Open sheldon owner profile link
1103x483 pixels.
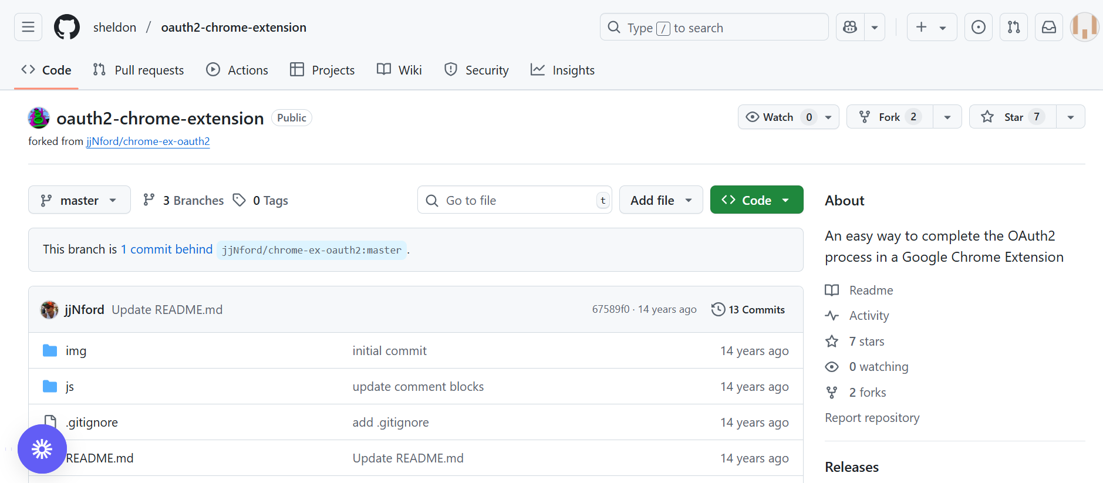[x=114, y=28]
